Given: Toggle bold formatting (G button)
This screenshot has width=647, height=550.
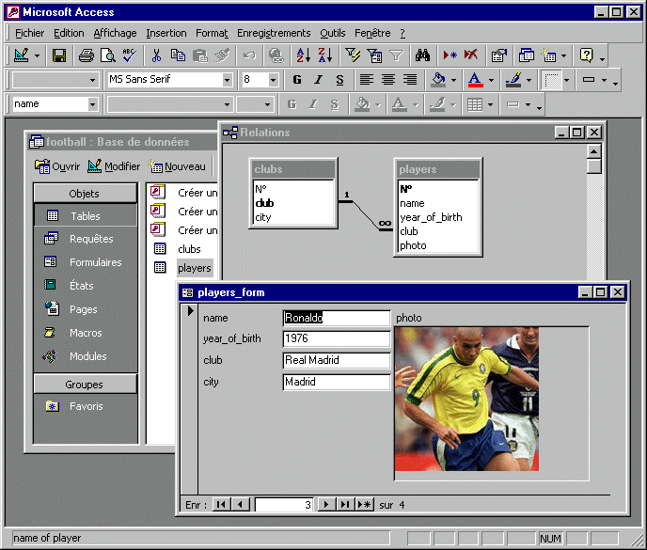Looking at the screenshot, I should coord(297,80).
